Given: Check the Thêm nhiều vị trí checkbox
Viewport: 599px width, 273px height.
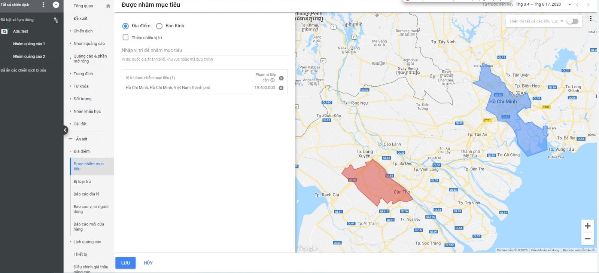Looking at the screenshot, I should 125,37.
